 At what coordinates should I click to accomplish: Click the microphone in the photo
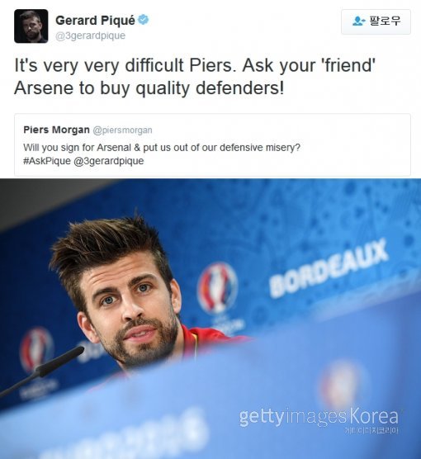coord(42,371)
